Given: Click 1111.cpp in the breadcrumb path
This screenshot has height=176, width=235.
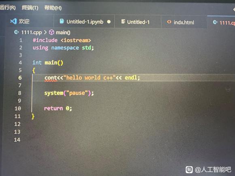Looking at the screenshot, I should (x=32, y=32).
